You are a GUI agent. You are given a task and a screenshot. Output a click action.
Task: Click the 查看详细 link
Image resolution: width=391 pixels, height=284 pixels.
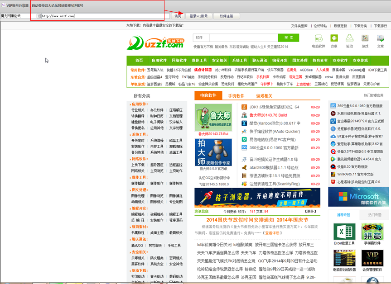pyautogui.click(x=272, y=233)
